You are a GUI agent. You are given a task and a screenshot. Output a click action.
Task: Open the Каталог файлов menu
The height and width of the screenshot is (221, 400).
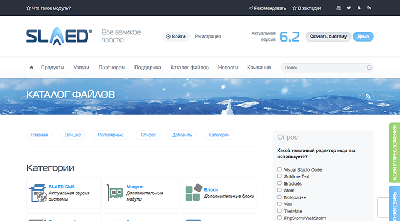click(x=189, y=68)
